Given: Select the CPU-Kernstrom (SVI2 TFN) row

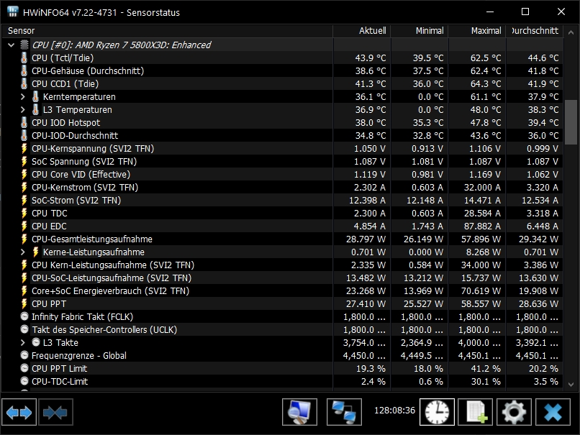Looking at the screenshot, I should tap(282, 188).
